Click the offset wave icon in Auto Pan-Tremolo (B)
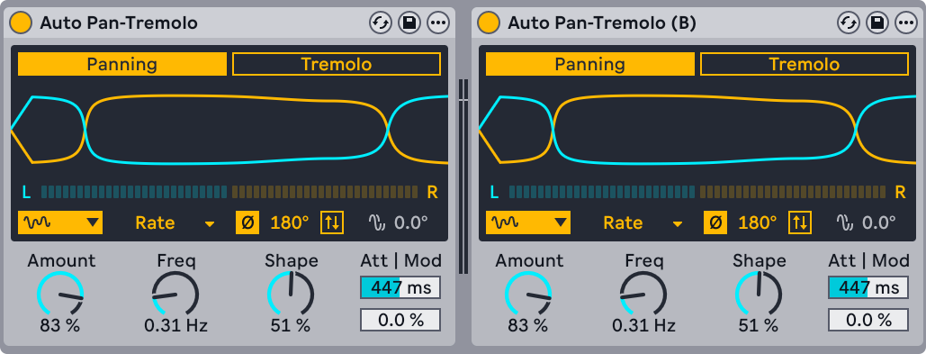926x354 pixels. pyautogui.click(x=845, y=222)
